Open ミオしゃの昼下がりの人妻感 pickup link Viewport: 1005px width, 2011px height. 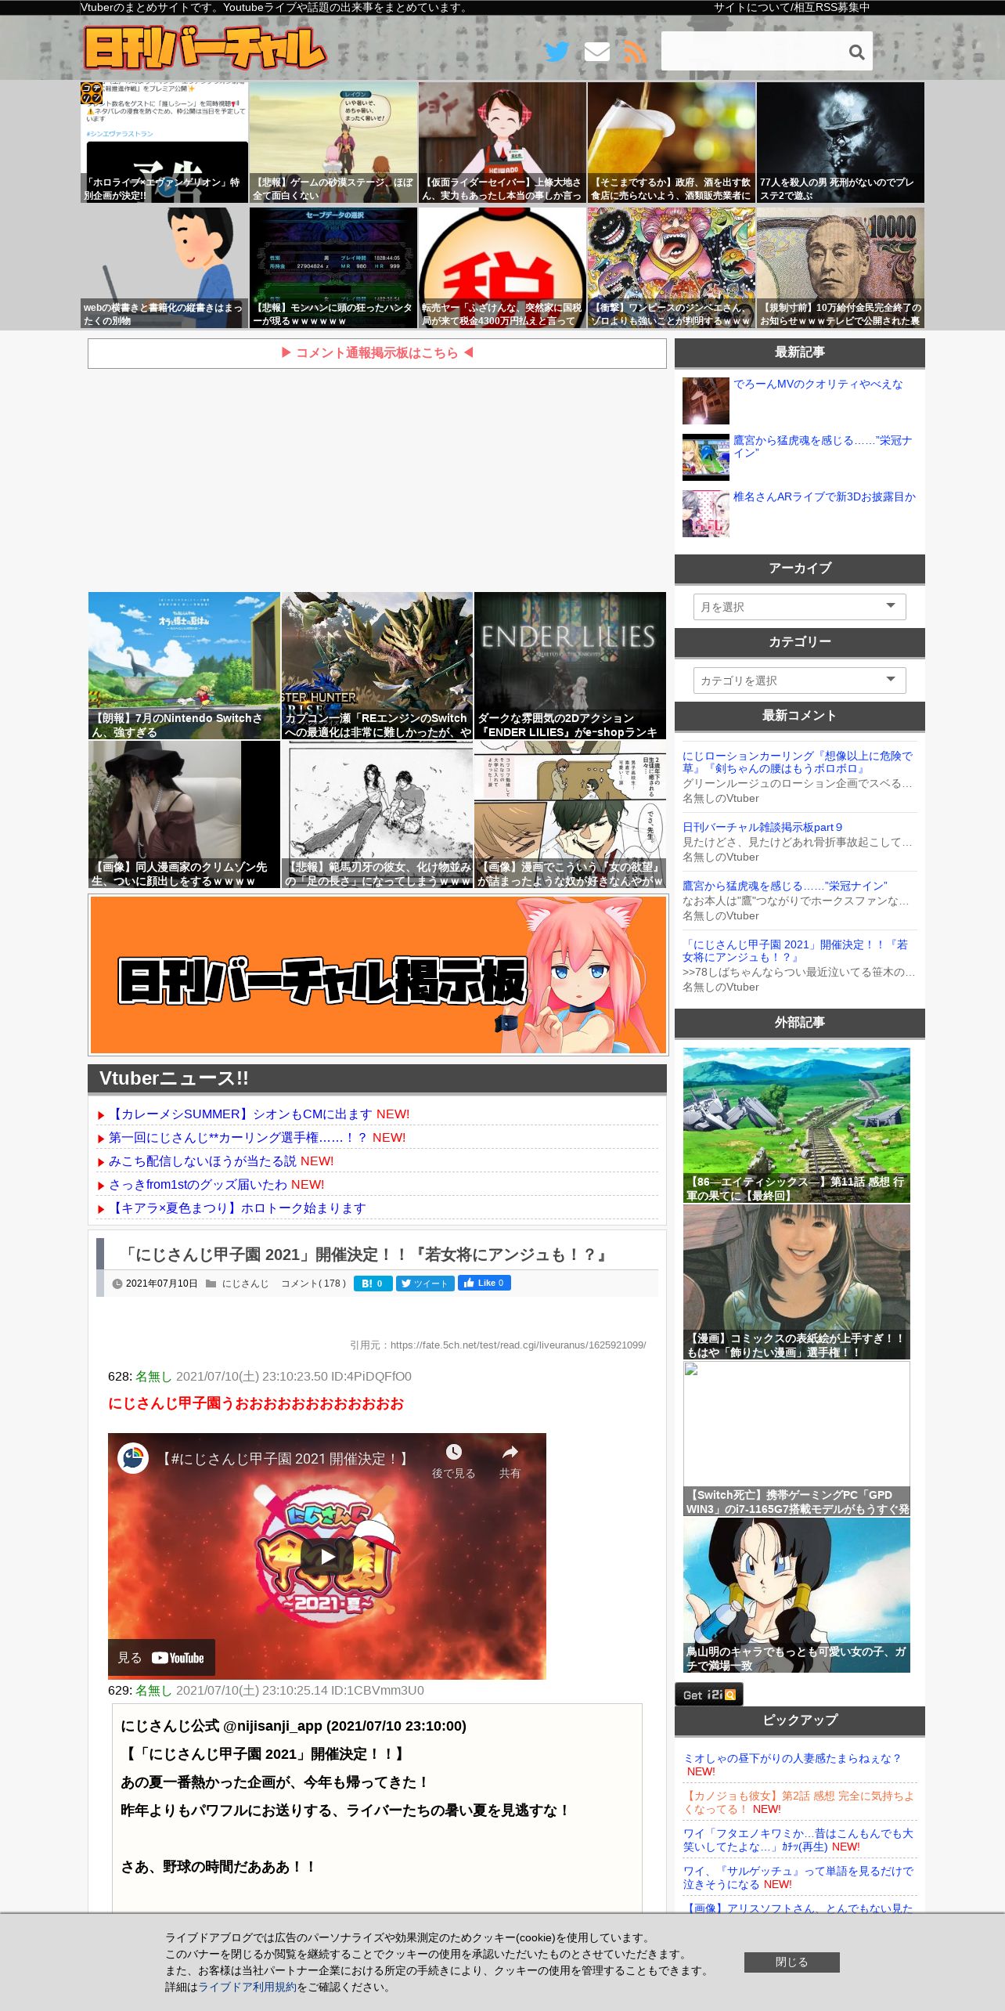(x=792, y=1758)
